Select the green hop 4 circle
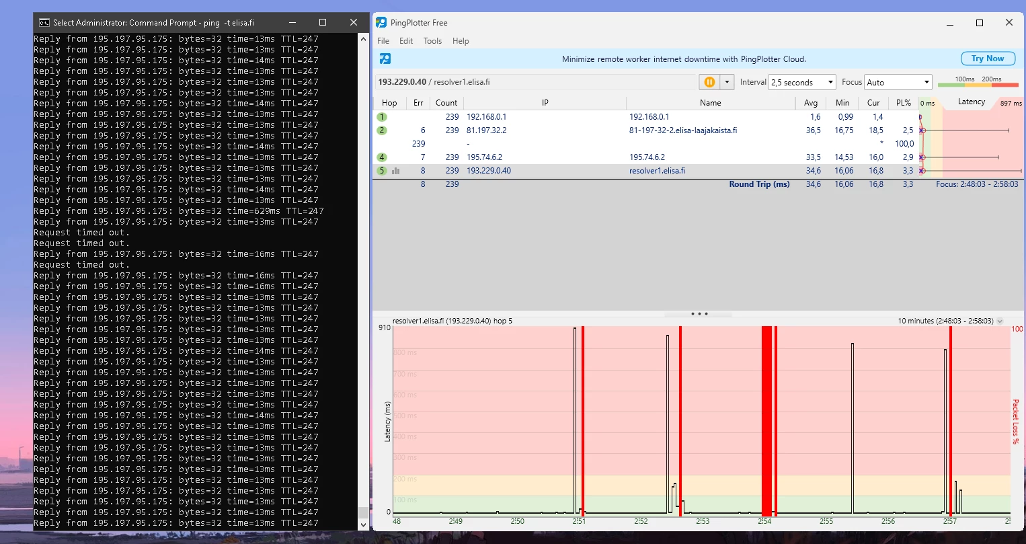 coord(382,157)
